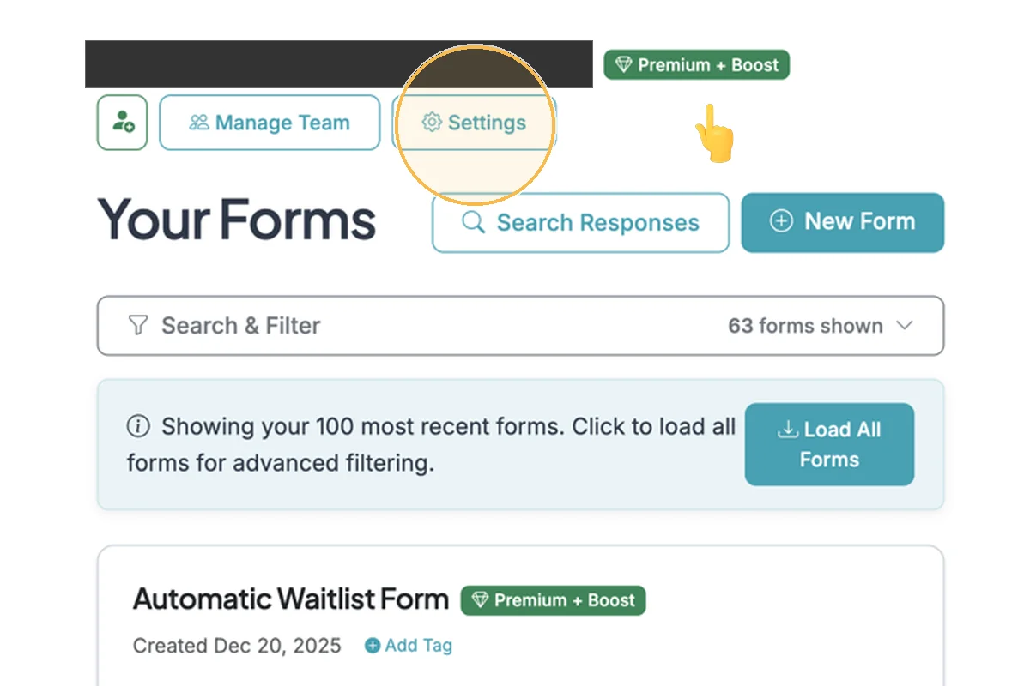Click the magnifier icon in Search Responses
1030x686 pixels.
pyautogui.click(x=473, y=222)
